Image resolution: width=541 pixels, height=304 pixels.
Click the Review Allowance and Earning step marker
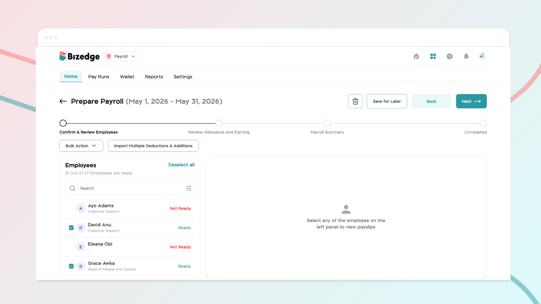click(x=219, y=123)
